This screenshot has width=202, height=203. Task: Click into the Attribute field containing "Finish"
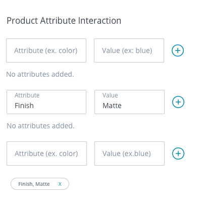[46, 102]
